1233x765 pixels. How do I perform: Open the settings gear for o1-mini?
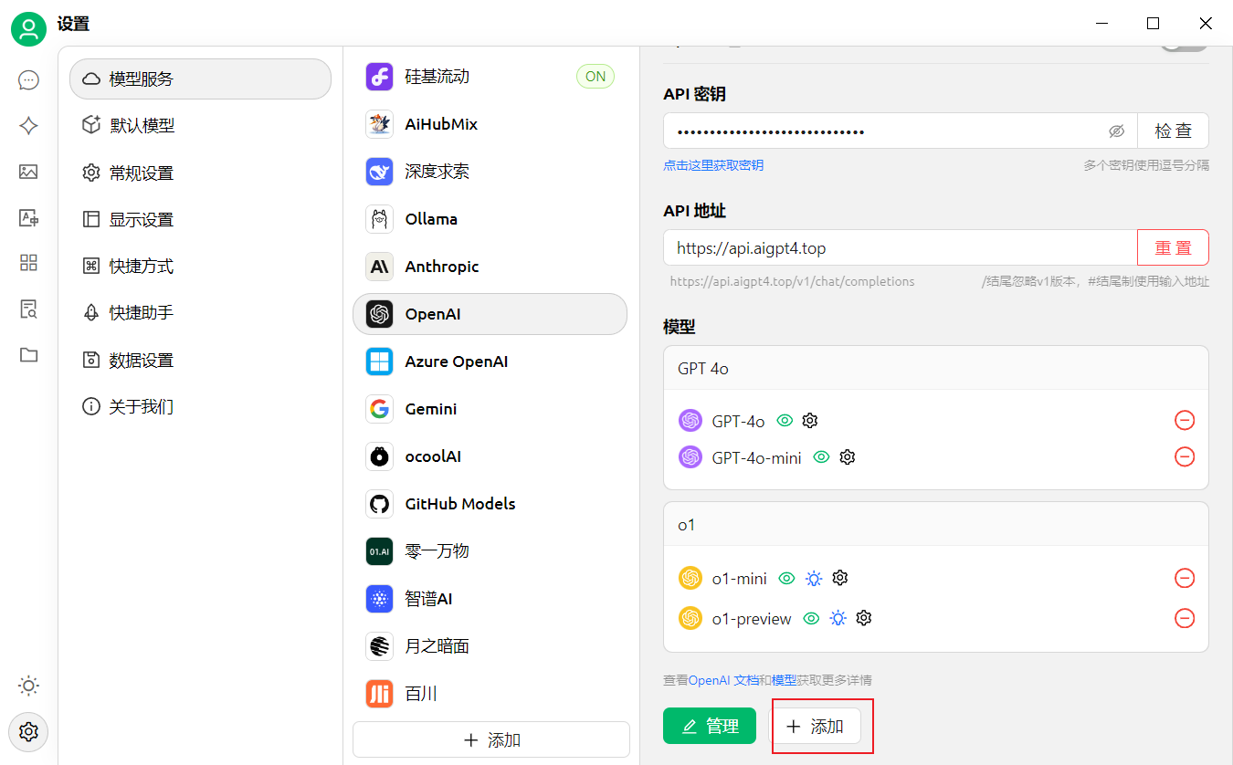pos(840,578)
